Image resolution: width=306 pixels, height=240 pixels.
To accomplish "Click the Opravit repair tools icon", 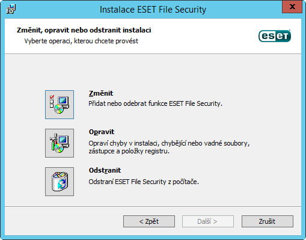I will click(x=60, y=143).
